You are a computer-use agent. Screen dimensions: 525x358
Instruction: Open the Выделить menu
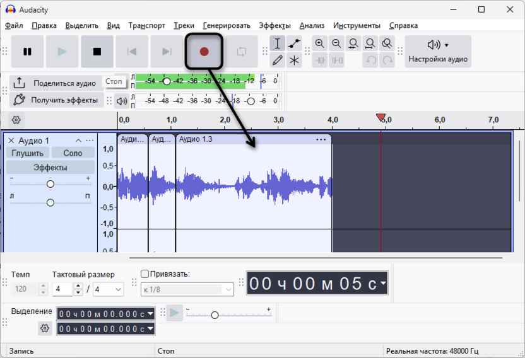coord(81,25)
